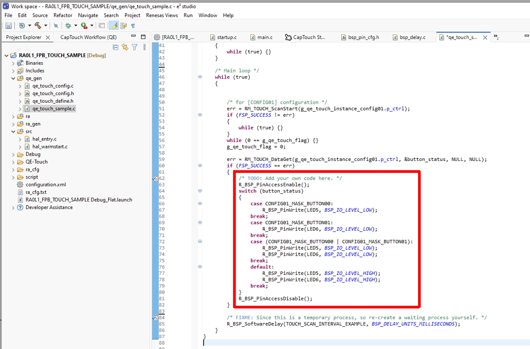Launch debug with the bug icon
This screenshot has height=349, width=530.
pyautogui.click(x=68, y=25)
